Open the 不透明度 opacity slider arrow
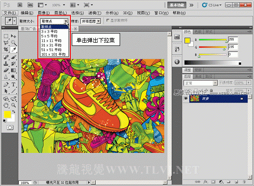The height and width of the screenshot is (186, 254). tap(248, 83)
